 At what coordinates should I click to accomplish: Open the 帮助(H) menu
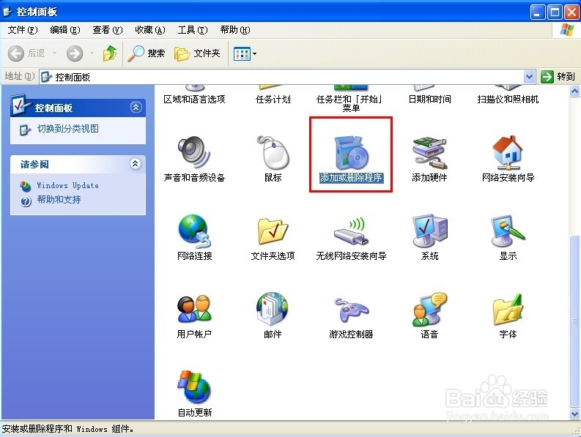(x=235, y=30)
